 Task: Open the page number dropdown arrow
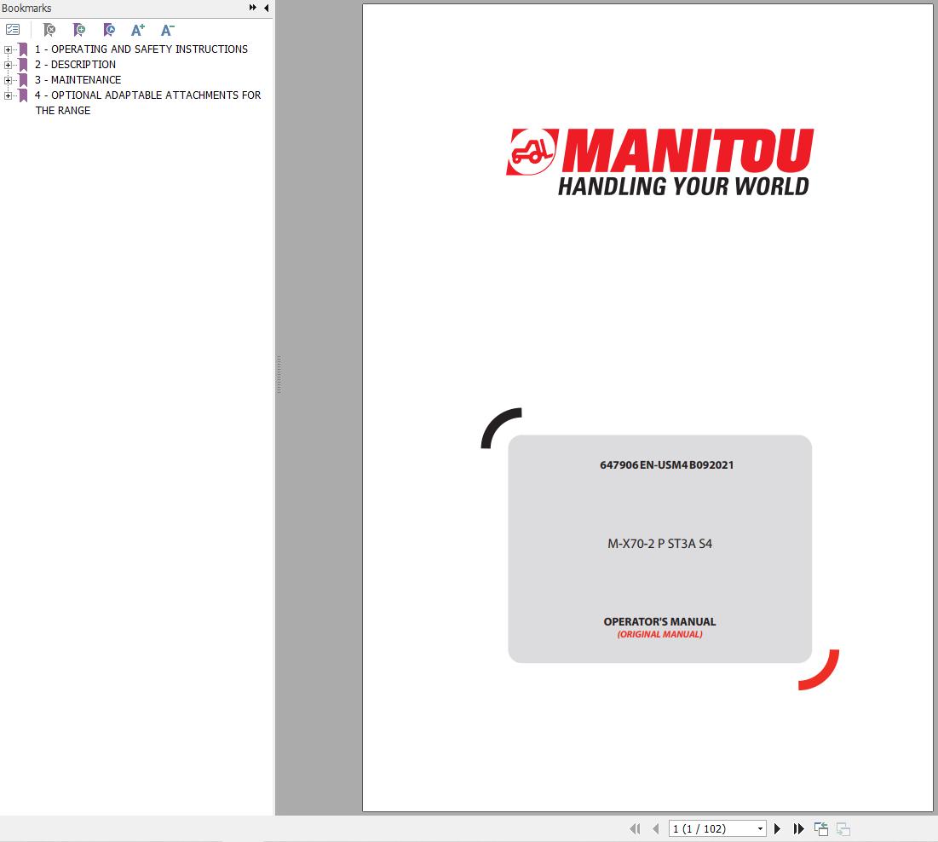pyautogui.click(x=760, y=829)
